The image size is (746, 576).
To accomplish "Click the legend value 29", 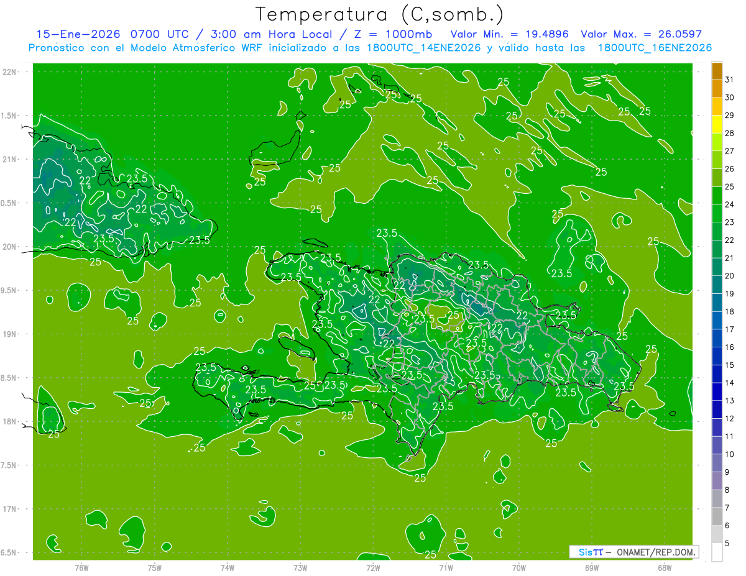I will click(729, 116).
